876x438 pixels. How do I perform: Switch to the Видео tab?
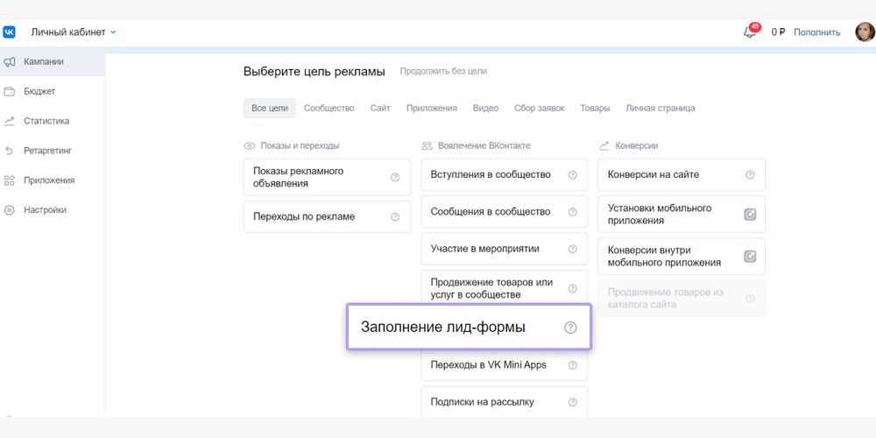click(x=485, y=108)
